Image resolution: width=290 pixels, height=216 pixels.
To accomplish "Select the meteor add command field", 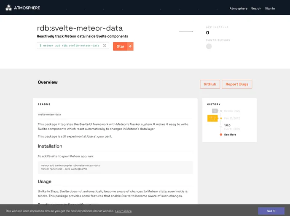I will coord(73,46).
